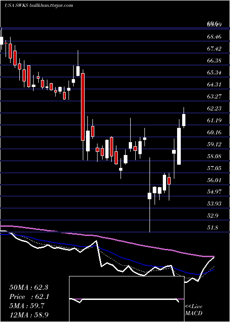Click the '<<Live MACD' label

[194, 310]
